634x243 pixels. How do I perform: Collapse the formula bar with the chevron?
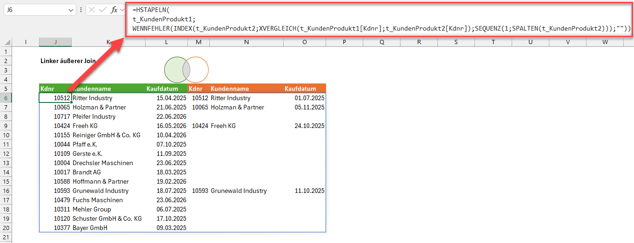click(122, 10)
